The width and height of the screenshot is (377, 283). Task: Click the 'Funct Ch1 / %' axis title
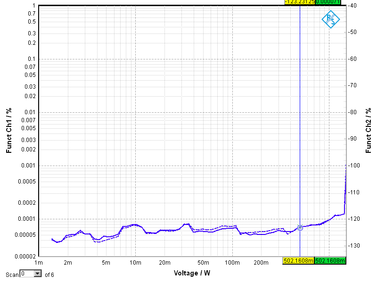click(x=9, y=130)
